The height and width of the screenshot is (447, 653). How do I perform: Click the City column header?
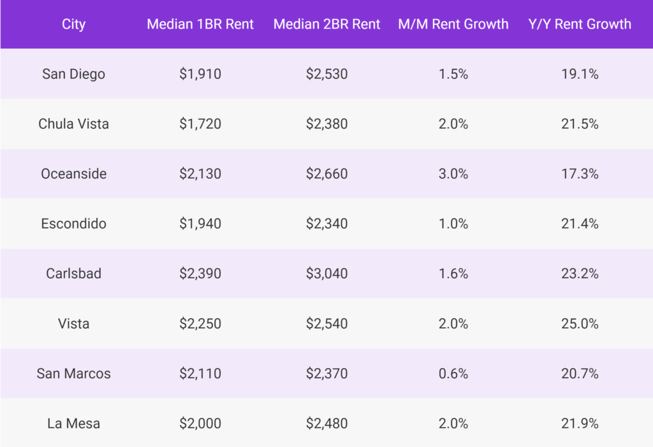click(73, 25)
